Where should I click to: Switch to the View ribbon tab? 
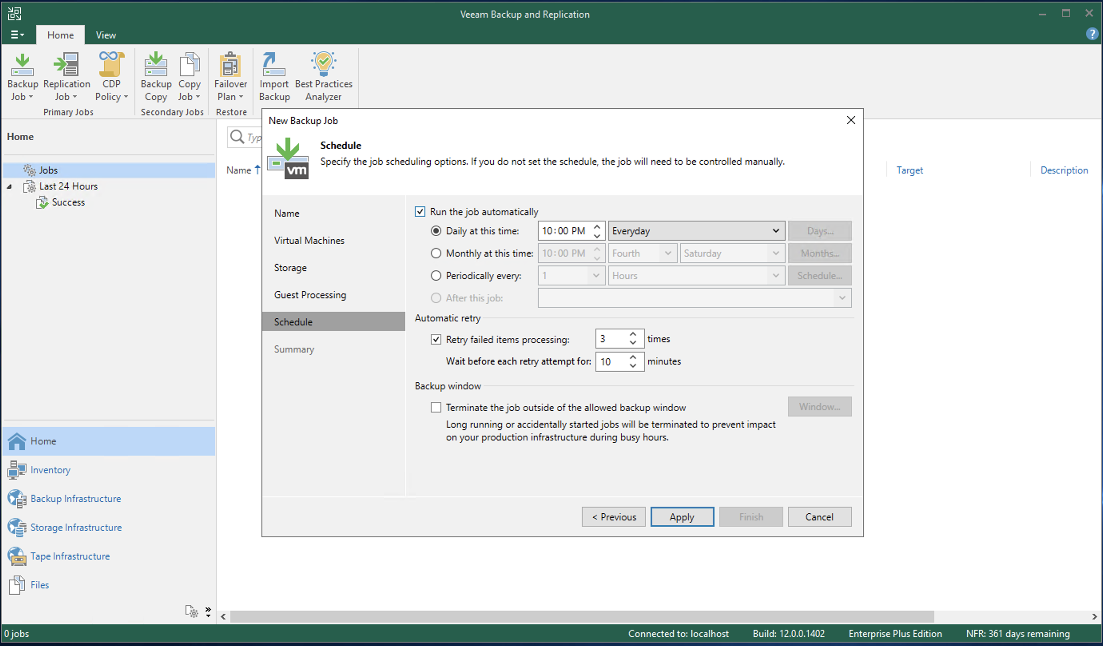(106, 35)
